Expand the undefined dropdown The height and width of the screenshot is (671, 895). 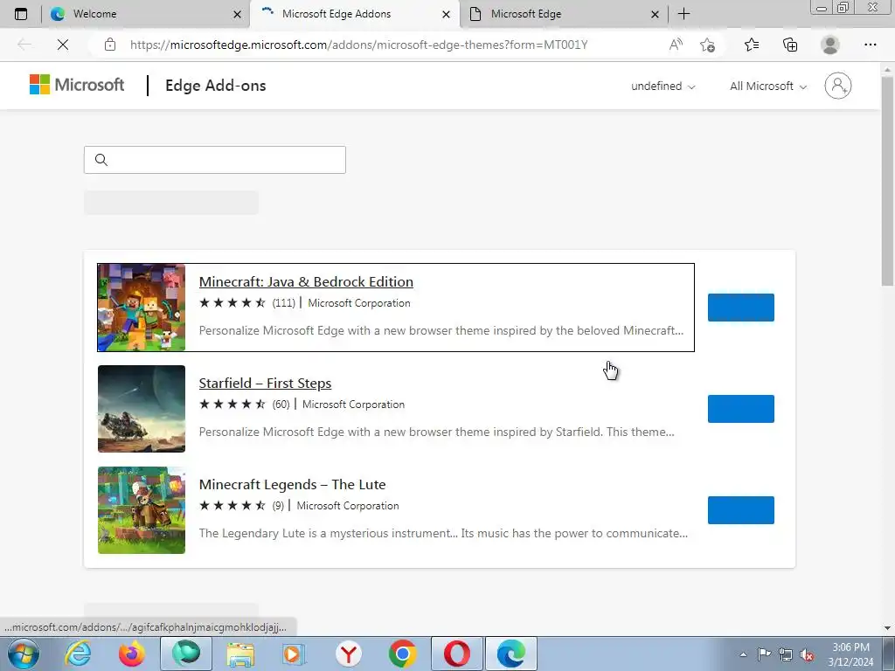[x=663, y=86]
